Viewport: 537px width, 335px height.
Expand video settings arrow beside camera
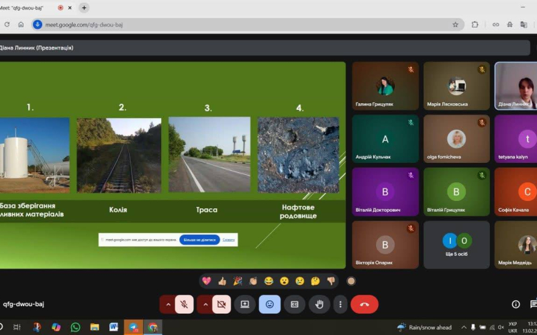tap(205, 304)
